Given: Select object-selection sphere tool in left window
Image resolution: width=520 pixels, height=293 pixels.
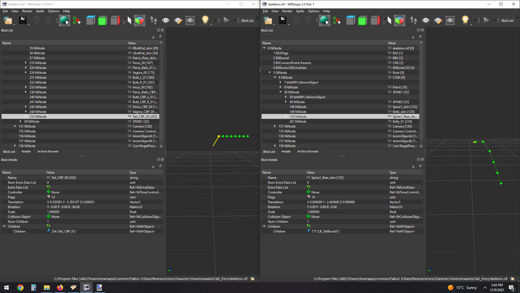Looking at the screenshot, I should (64, 21).
